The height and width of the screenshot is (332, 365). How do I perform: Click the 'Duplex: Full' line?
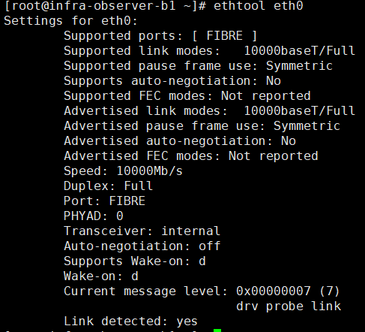pyautogui.click(x=108, y=186)
